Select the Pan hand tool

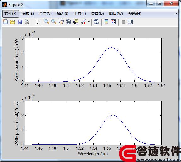tap(61, 22)
